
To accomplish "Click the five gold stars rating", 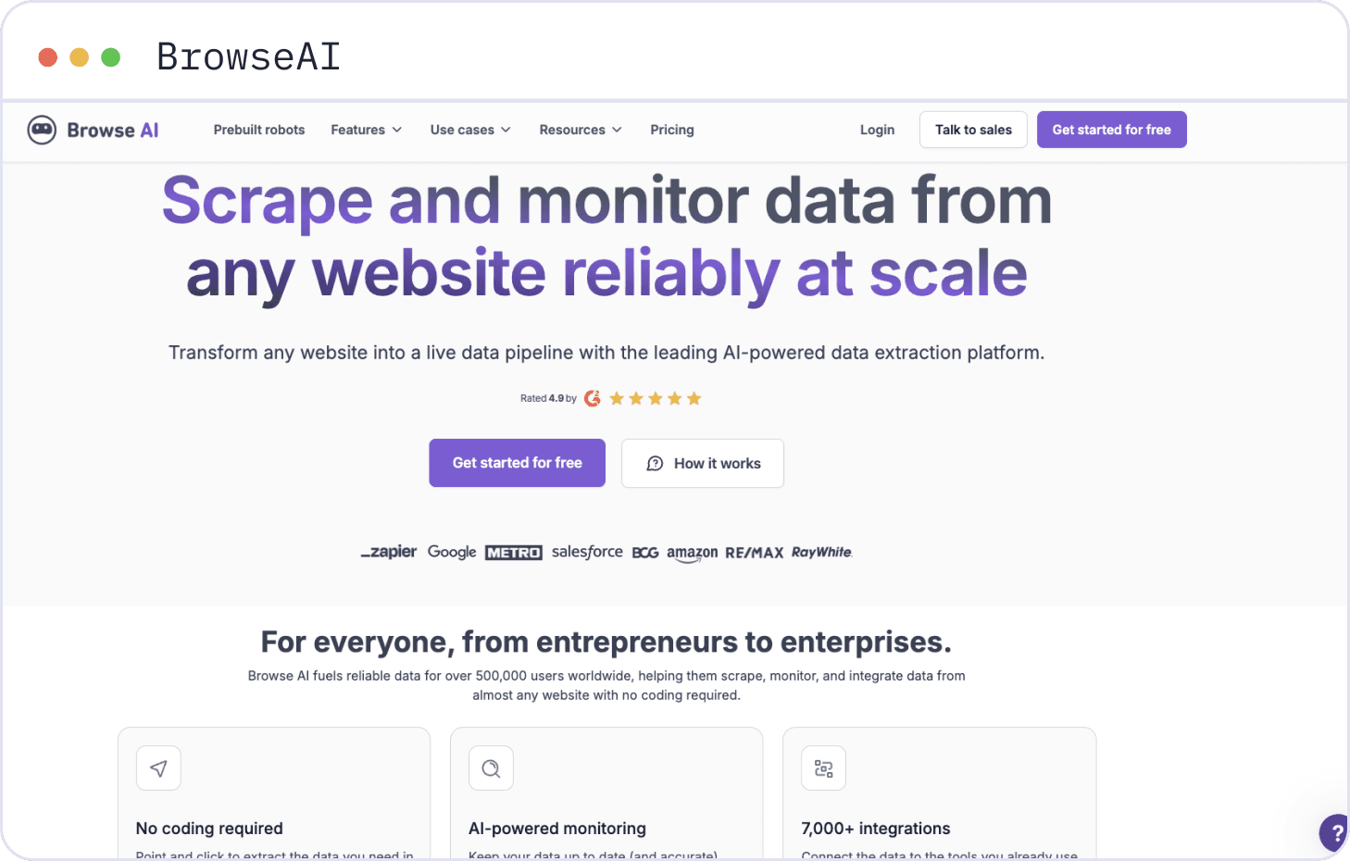I will coord(656,398).
